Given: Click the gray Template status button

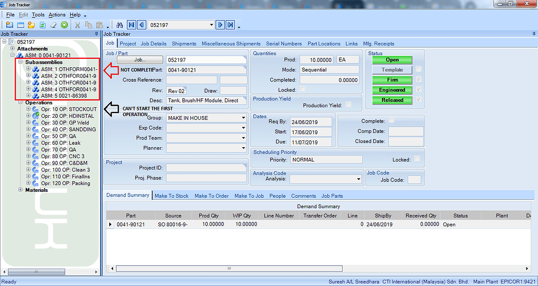Looking at the screenshot, I should tap(392, 70).
